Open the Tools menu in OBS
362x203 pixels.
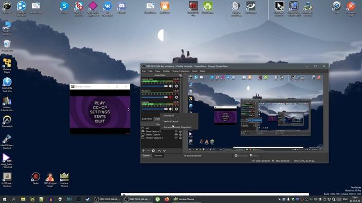point(195,71)
